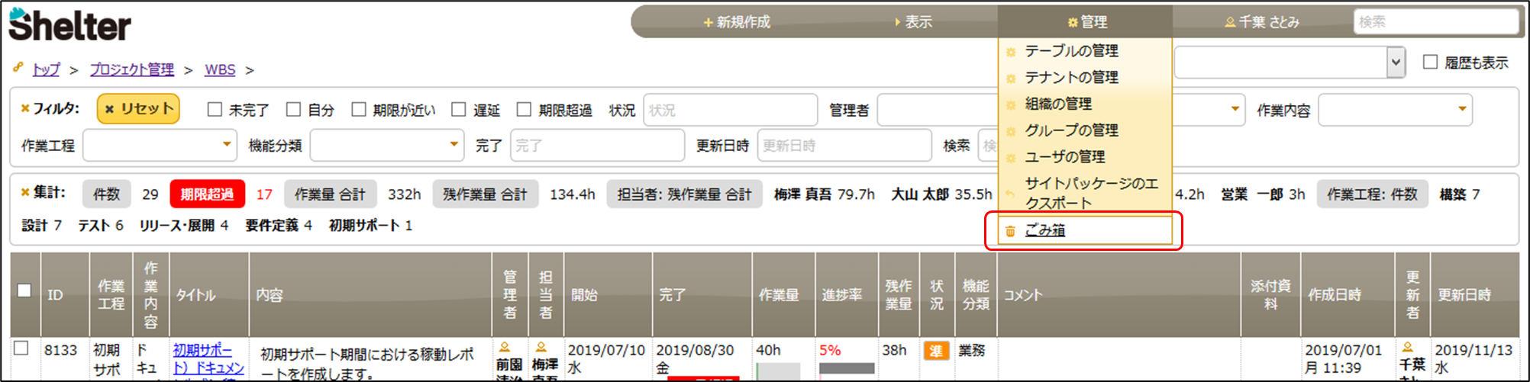This screenshot has width=1530, height=382.
Task: Click the Shelter logo
Action: [x=70, y=25]
